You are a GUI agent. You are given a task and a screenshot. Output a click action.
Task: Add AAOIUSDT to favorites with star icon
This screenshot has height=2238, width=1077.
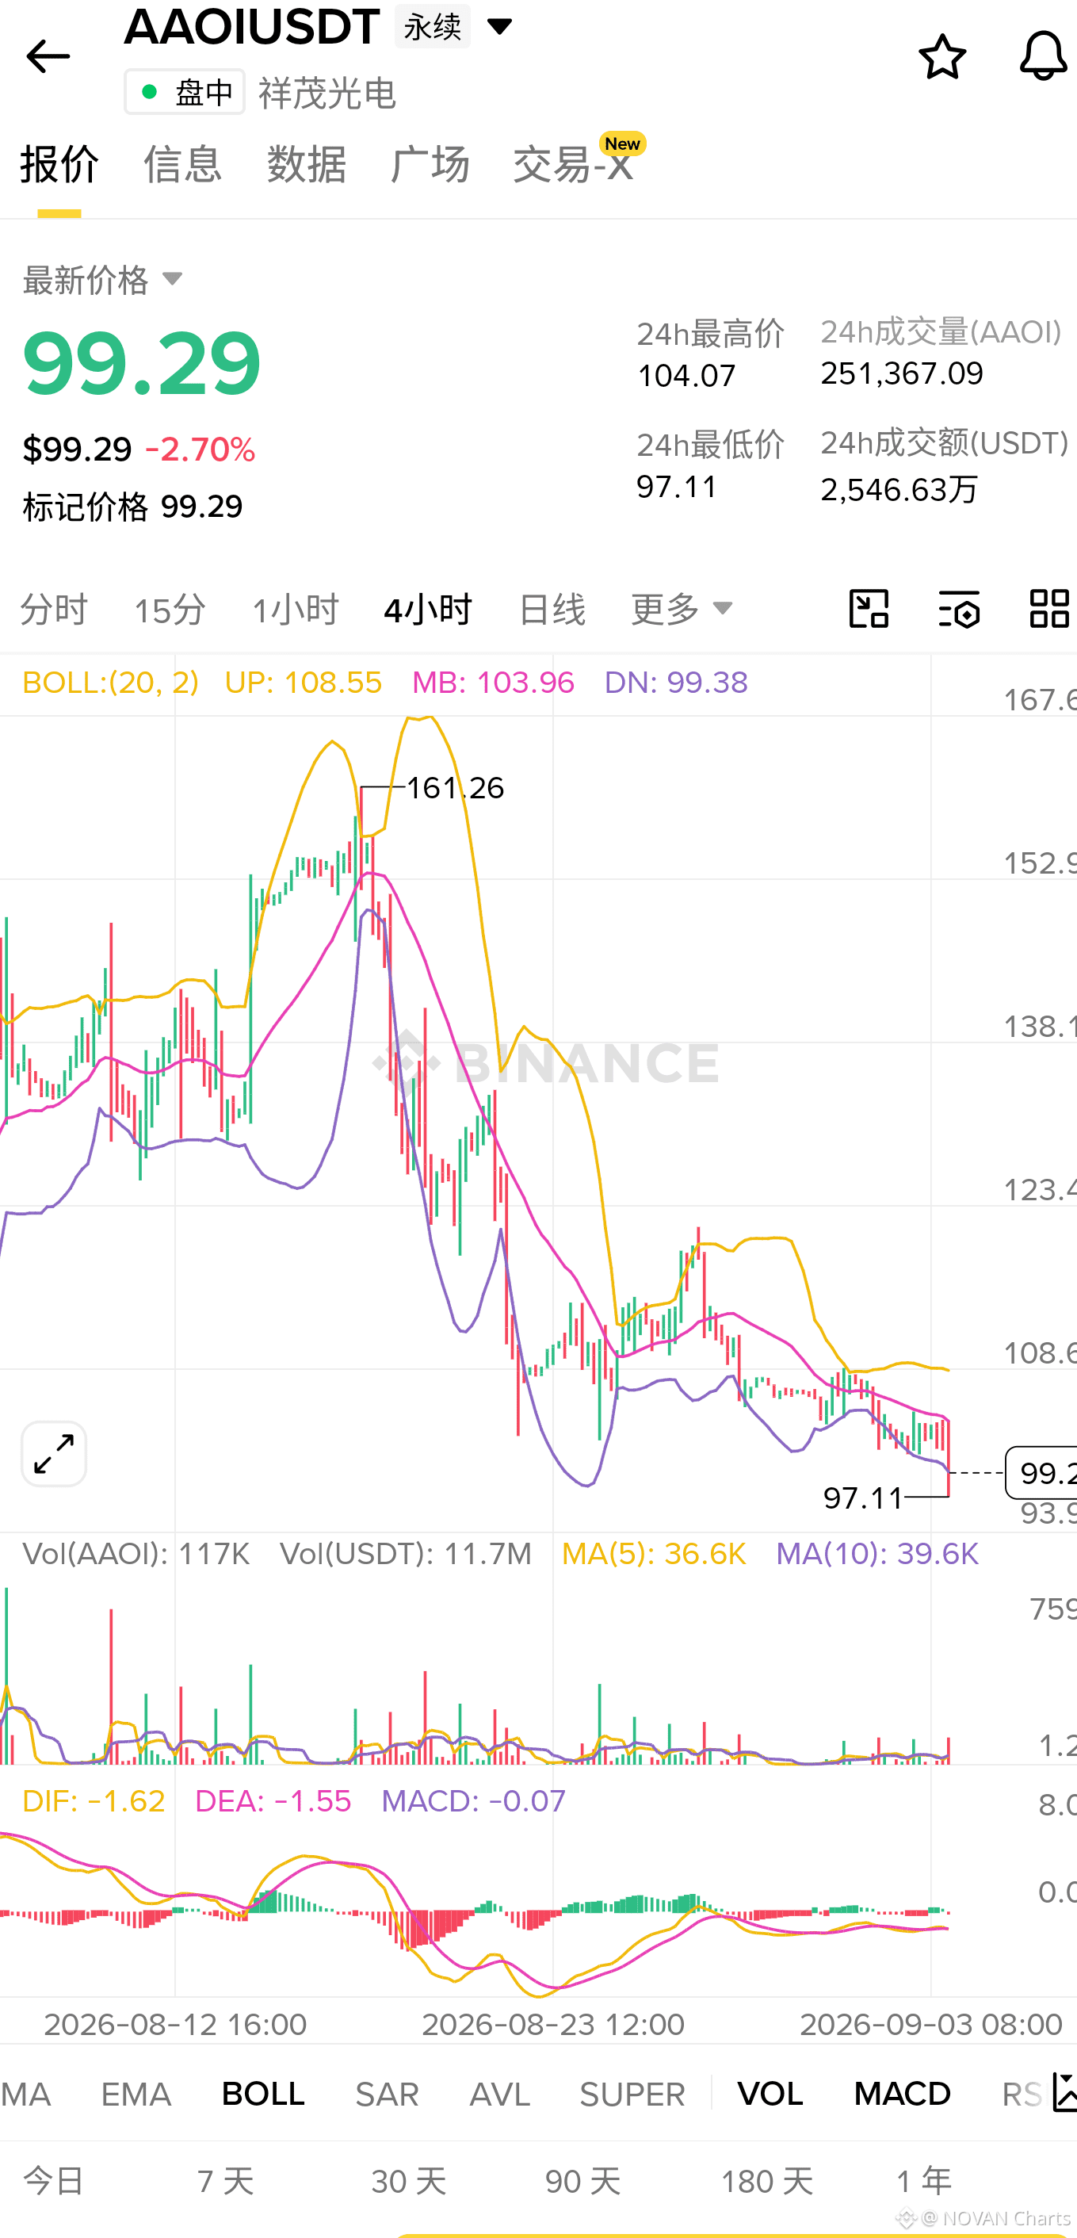[942, 57]
